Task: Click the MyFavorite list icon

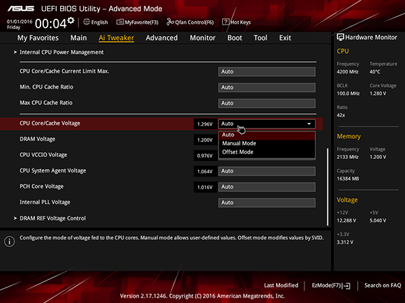Action: click(x=120, y=22)
